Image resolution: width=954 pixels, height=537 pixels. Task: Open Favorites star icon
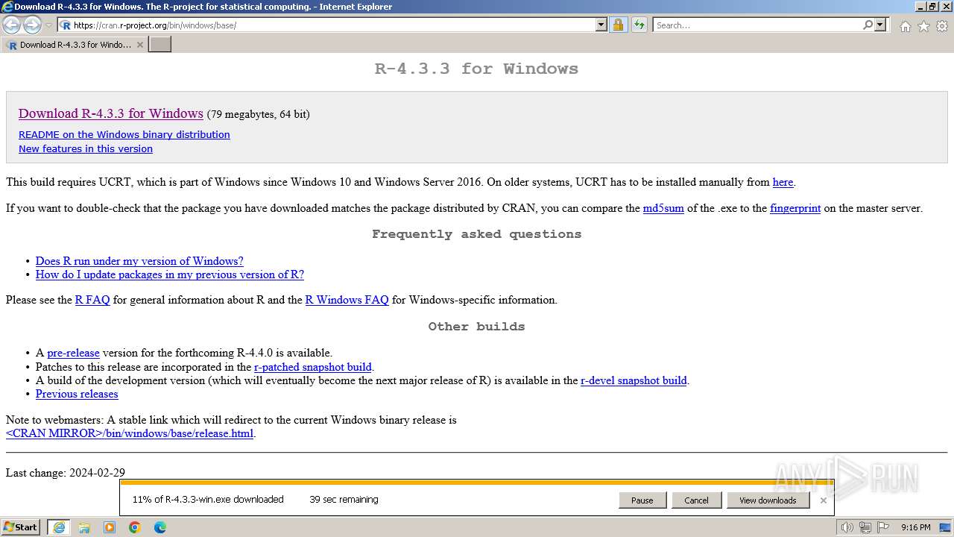click(923, 26)
